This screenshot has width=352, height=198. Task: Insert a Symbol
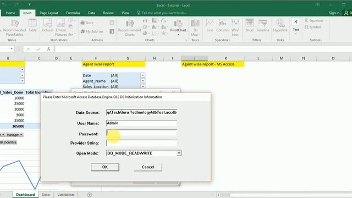(x=313, y=27)
